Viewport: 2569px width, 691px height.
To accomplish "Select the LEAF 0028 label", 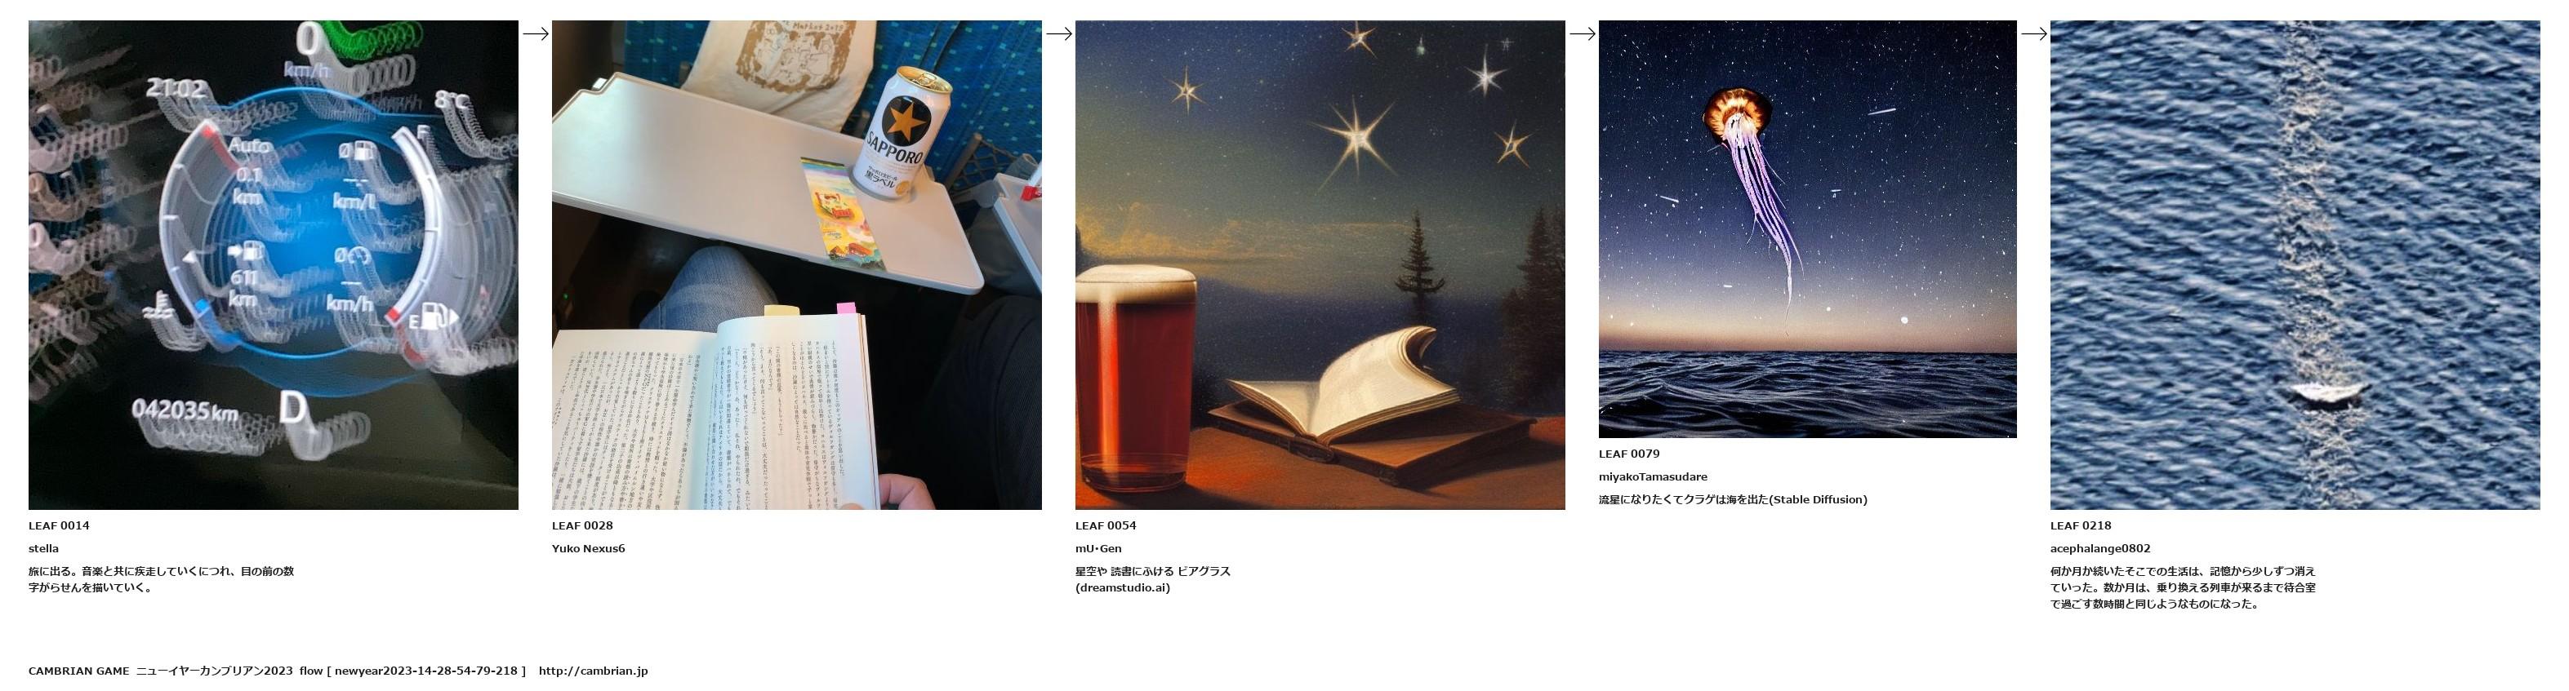I will (582, 525).
